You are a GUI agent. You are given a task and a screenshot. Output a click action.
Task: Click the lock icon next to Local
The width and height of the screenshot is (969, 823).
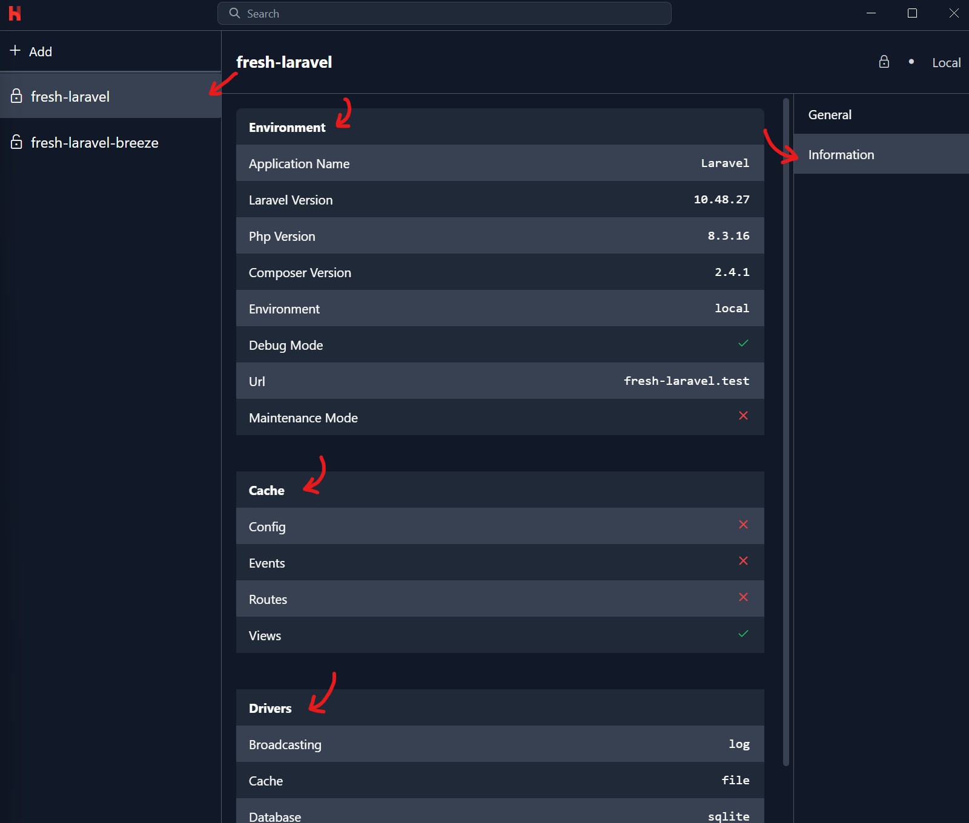pos(884,62)
